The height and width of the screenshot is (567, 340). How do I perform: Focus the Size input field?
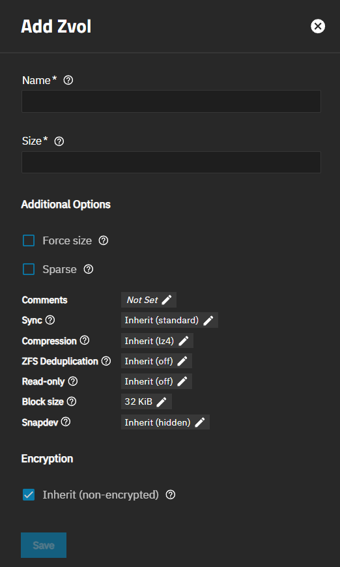point(171,162)
